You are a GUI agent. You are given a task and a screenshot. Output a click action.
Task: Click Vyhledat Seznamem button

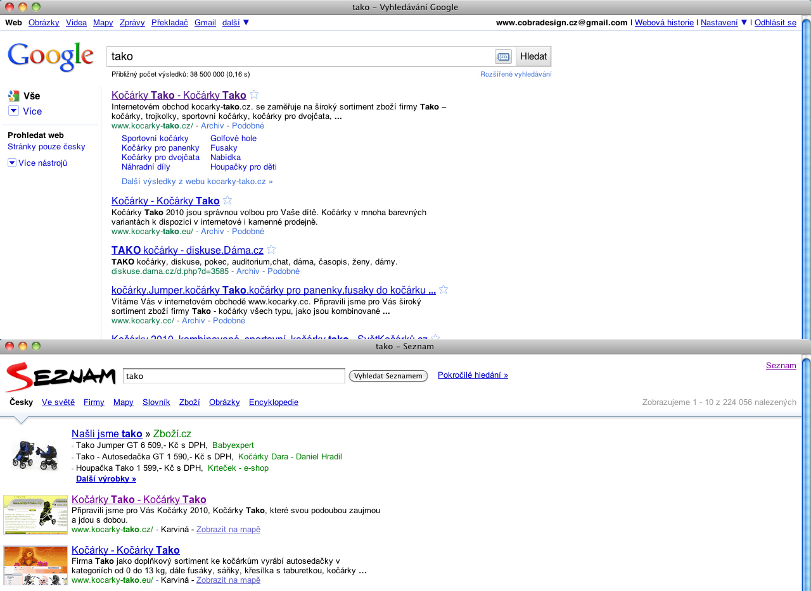(x=388, y=376)
